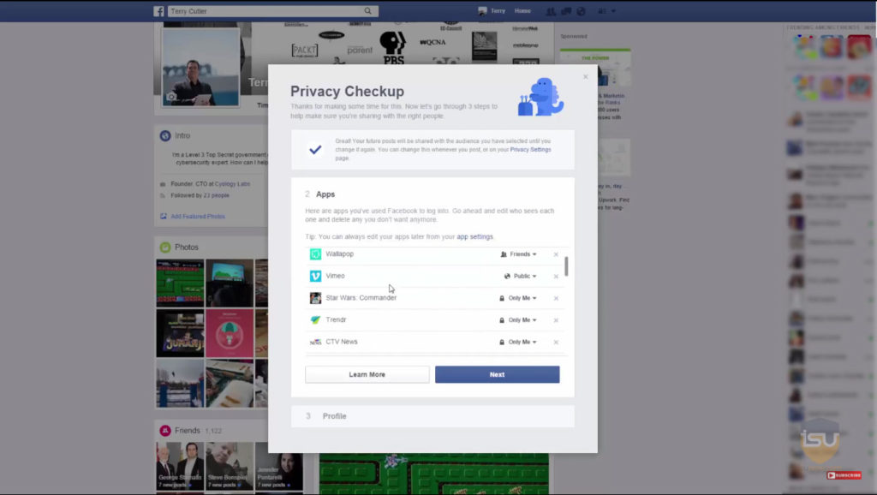Remove the Trendr app with its X
The width and height of the screenshot is (877, 495).
pos(556,320)
